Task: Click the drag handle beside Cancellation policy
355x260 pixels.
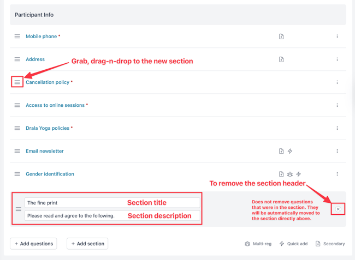Action: (x=17, y=82)
